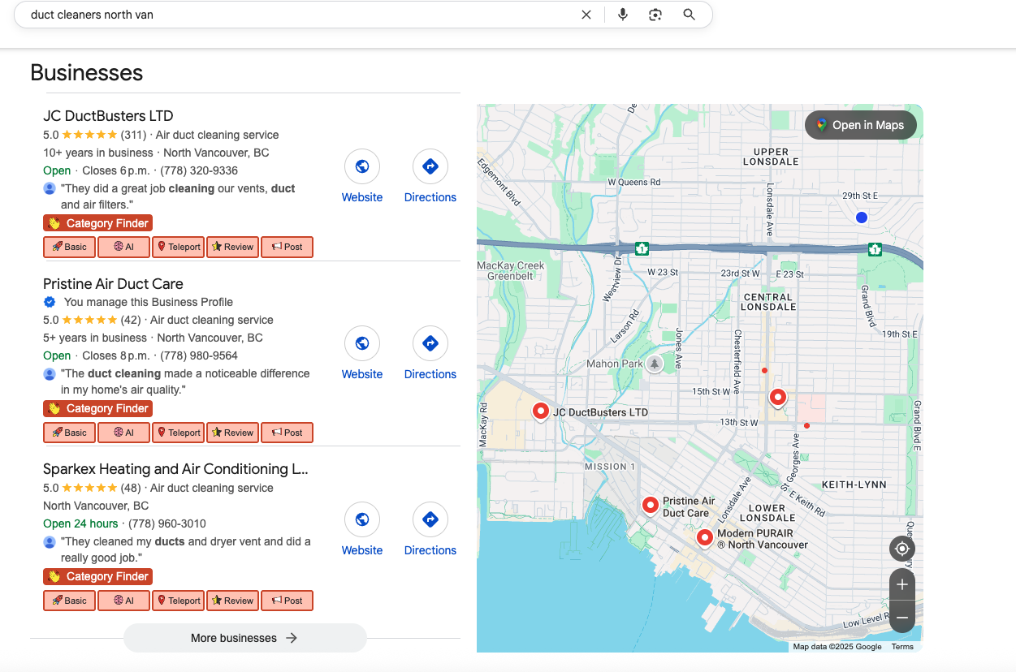Open JC DuctBusters LTD business title
Image resolution: width=1016 pixels, height=672 pixels.
[x=108, y=116]
